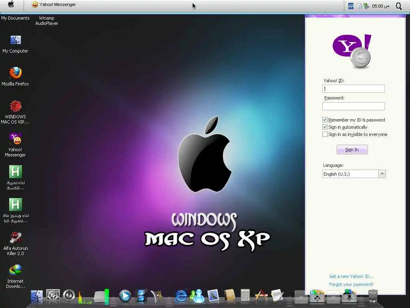Screen dimensions: 410x308
Task: Check Sign in as invisible to everyone
Action: pos(325,134)
